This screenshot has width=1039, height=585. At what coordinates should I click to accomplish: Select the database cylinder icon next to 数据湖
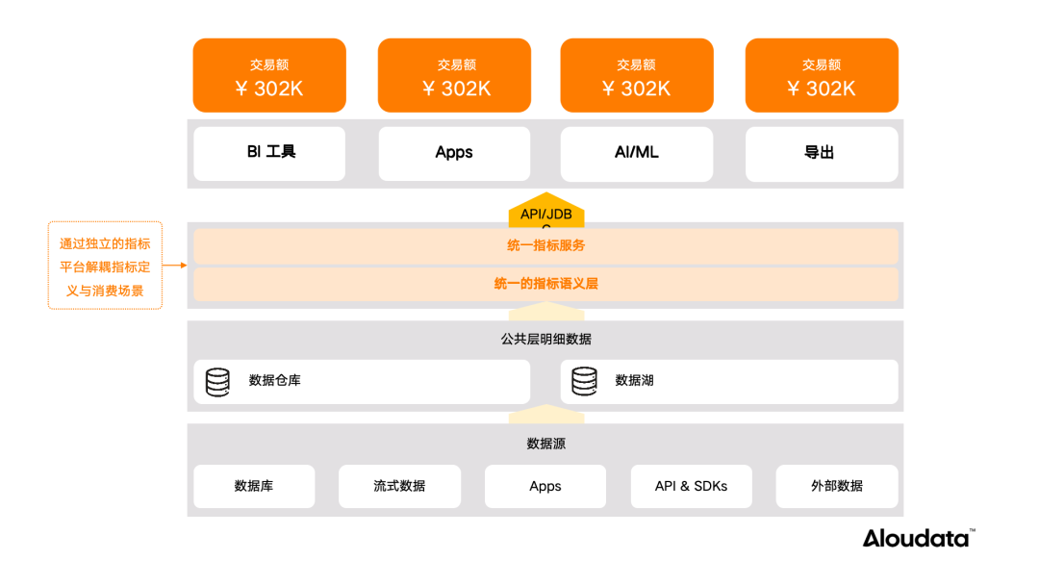click(584, 382)
